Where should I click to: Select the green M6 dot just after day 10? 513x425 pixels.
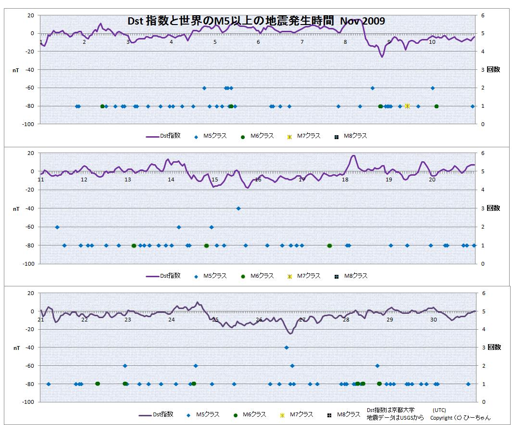click(437, 106)
